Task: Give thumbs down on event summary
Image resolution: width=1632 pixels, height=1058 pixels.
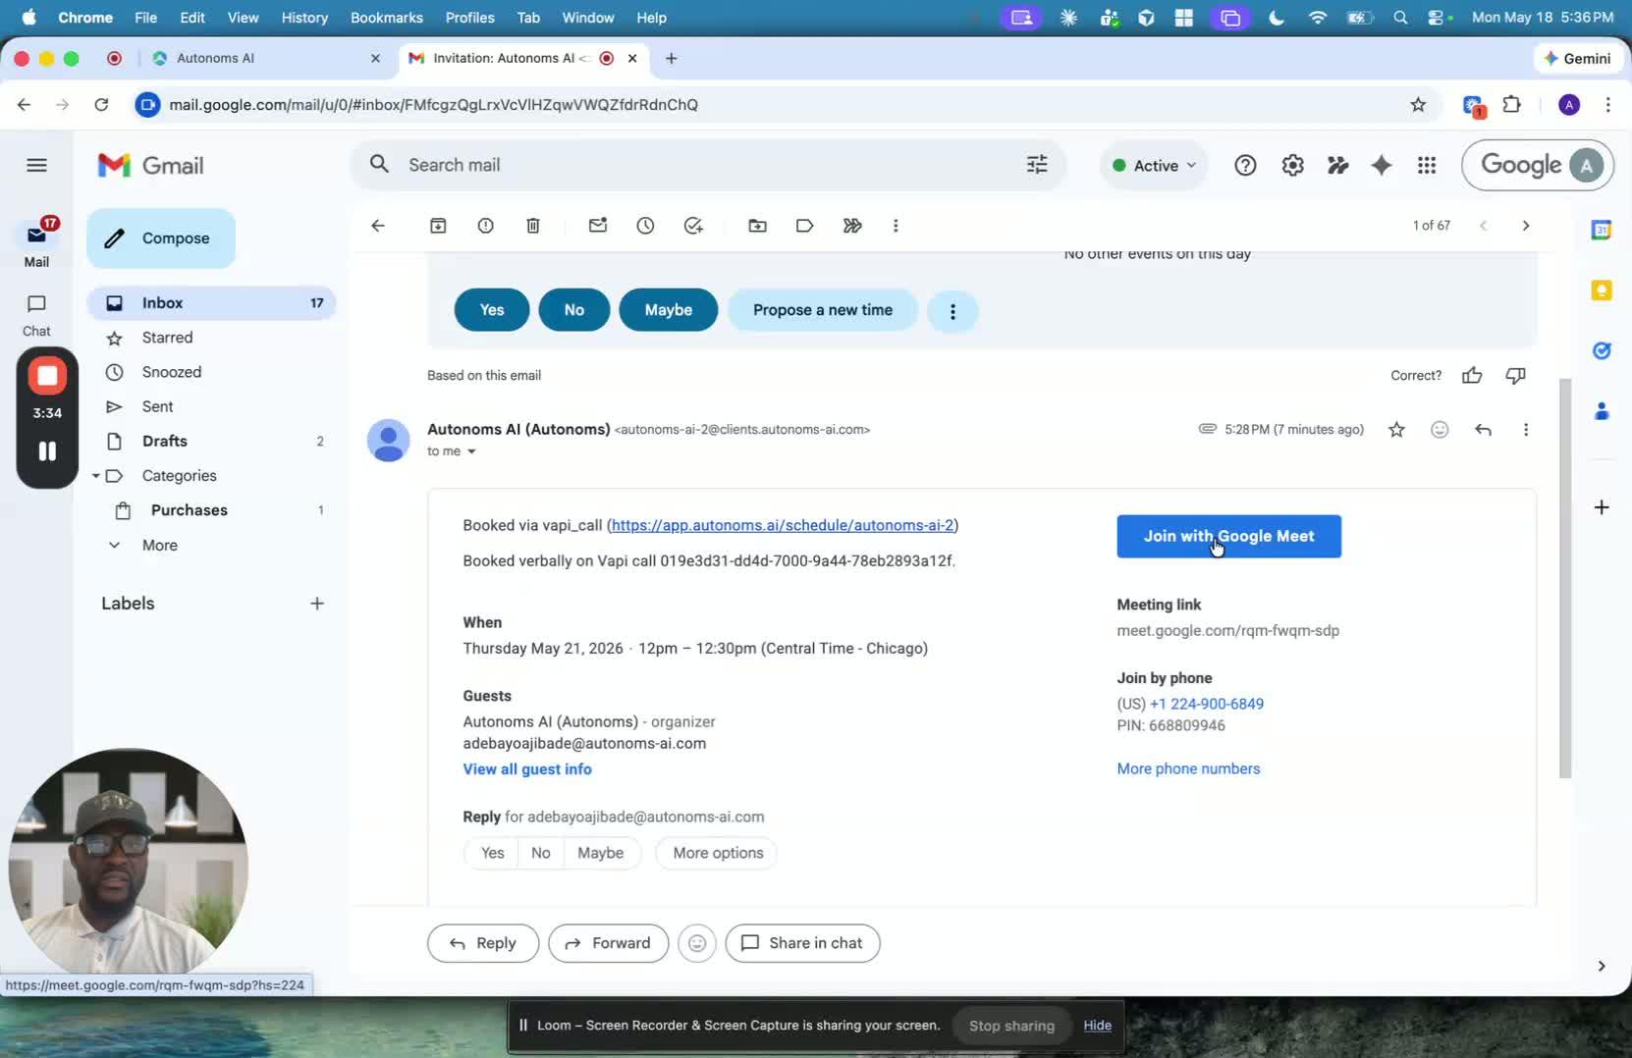Action: [x=1515, y=375]
